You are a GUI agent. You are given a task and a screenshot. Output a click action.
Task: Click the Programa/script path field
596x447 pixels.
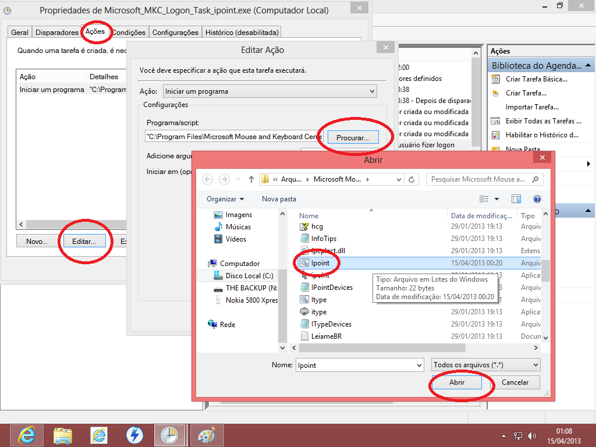[x=234, y=136]
